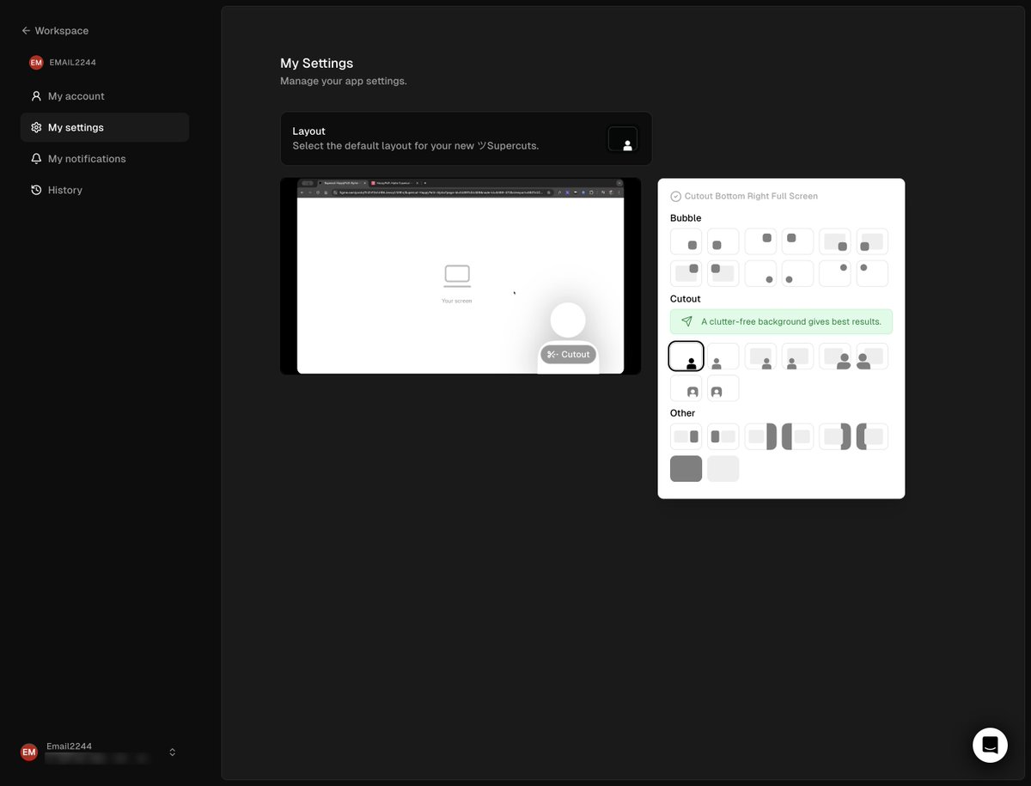This screenshot has height=786, width=1031.
Task: Click the 'My Settings' heading
Action: tap(316, 63)
